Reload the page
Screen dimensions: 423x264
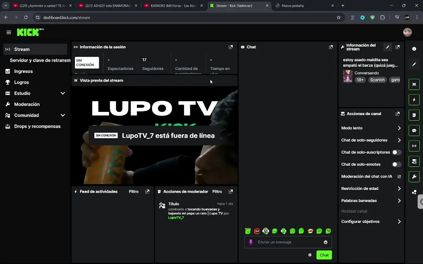[26, 18]
